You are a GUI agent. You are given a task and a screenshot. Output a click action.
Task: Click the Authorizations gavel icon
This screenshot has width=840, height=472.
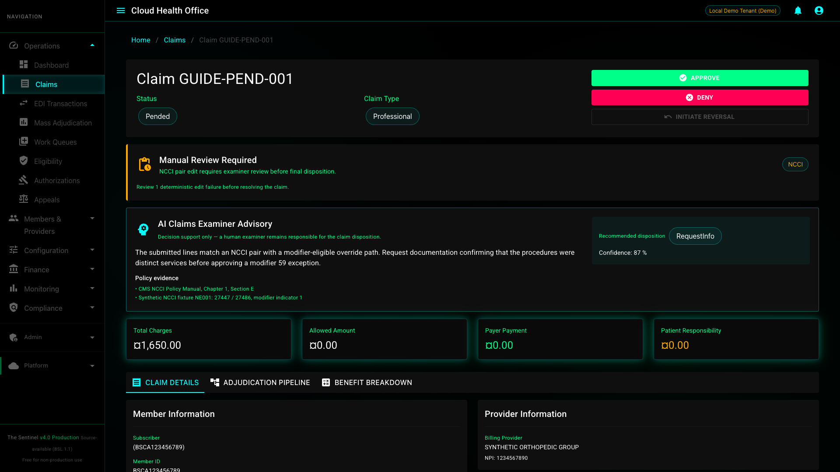(24, 180)
